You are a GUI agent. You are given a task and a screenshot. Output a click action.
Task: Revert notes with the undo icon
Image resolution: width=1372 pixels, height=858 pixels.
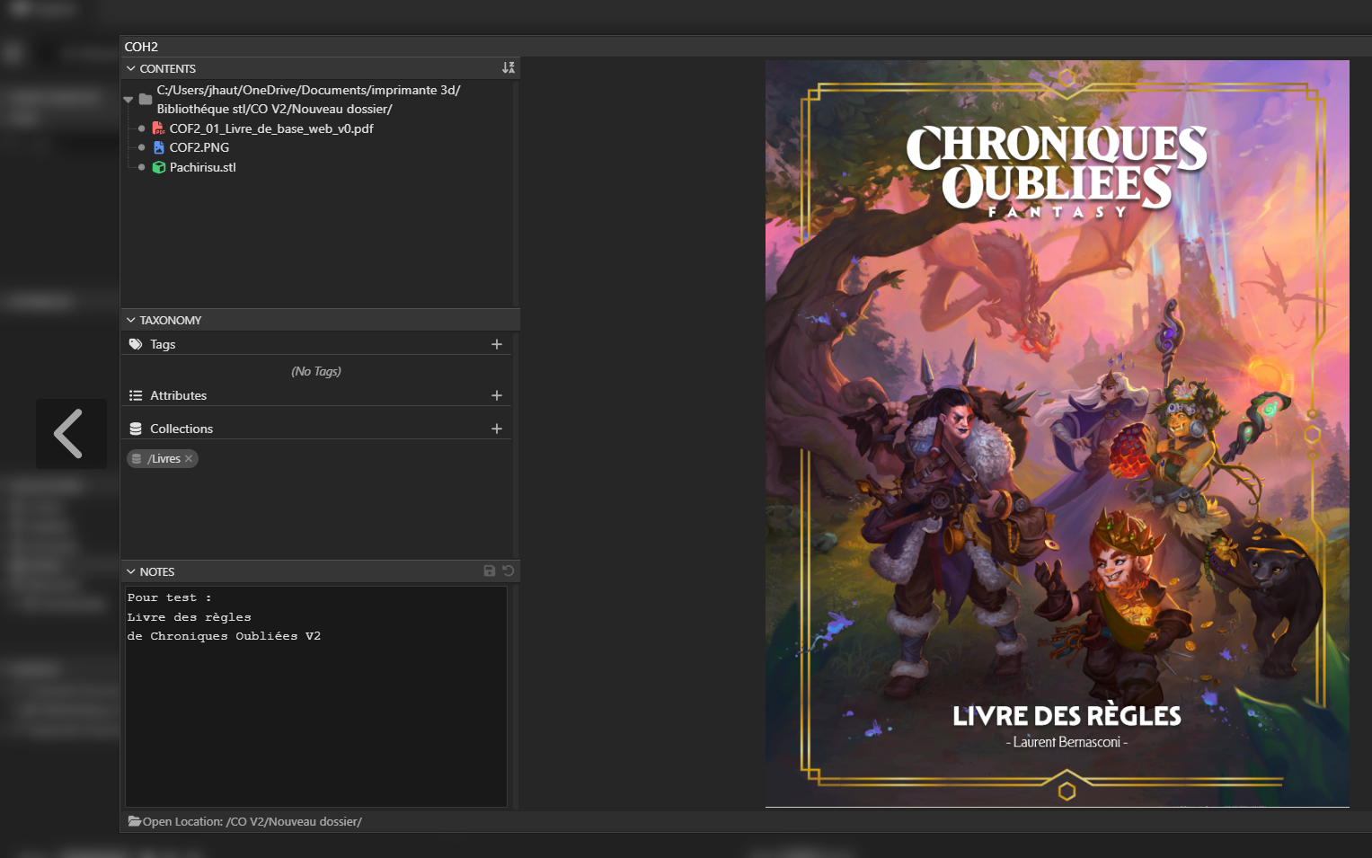[x=509, y=571]
